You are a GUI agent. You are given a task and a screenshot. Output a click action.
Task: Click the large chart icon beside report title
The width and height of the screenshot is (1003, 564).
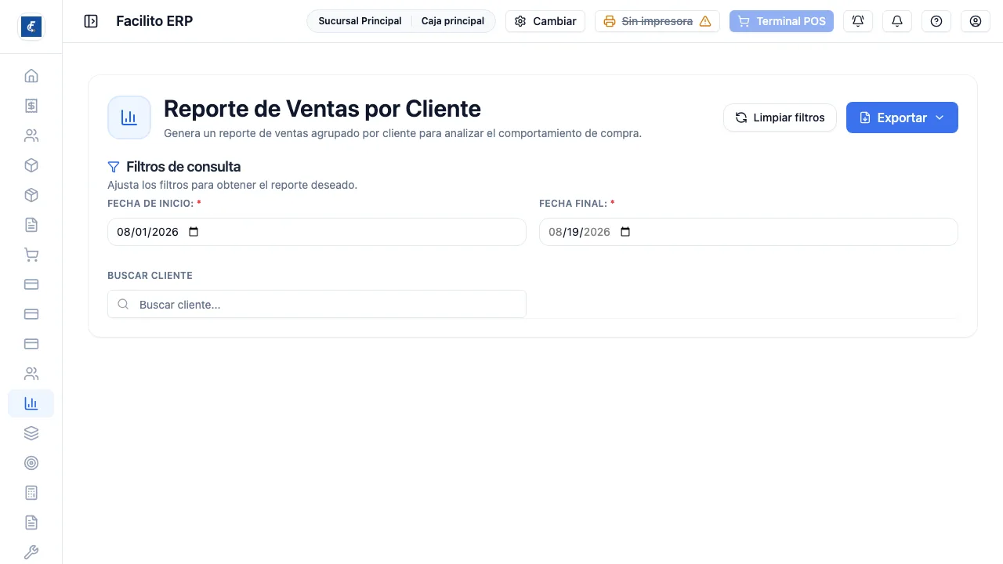click(129, 117)
